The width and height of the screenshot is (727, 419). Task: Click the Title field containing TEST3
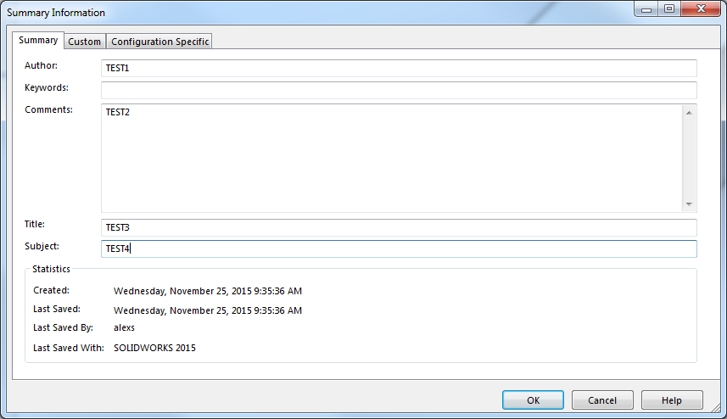point(399,227)
